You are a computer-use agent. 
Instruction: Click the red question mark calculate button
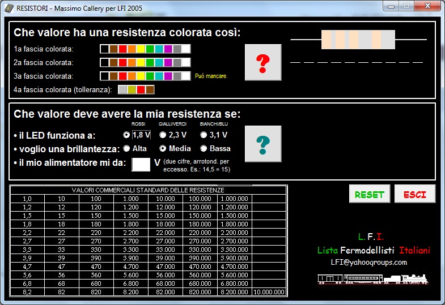click(262, 62)
